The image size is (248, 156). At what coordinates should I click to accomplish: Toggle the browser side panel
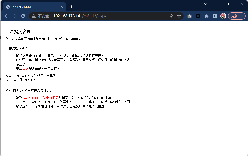coord(215,16)
